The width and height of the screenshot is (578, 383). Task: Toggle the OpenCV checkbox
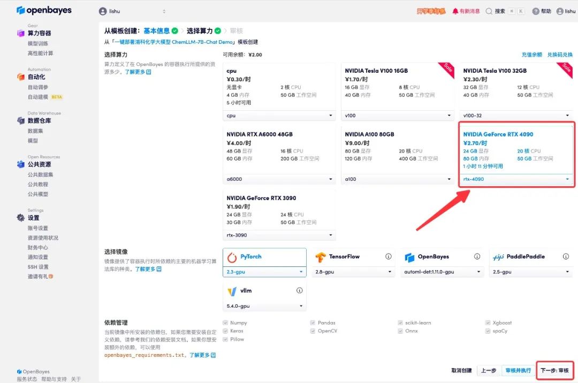click(x=313, y=331)
